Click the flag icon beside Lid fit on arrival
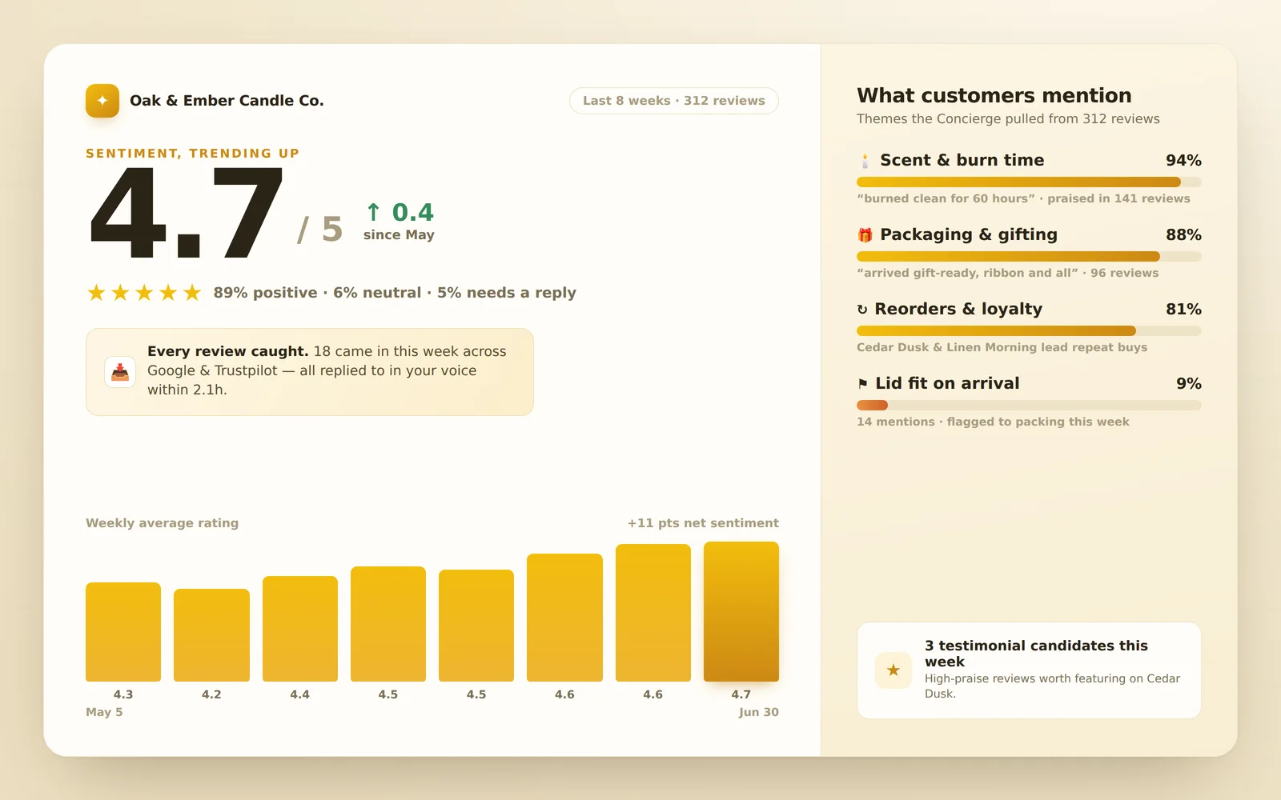Viewport: 1281px width, 800px height. 862,384
